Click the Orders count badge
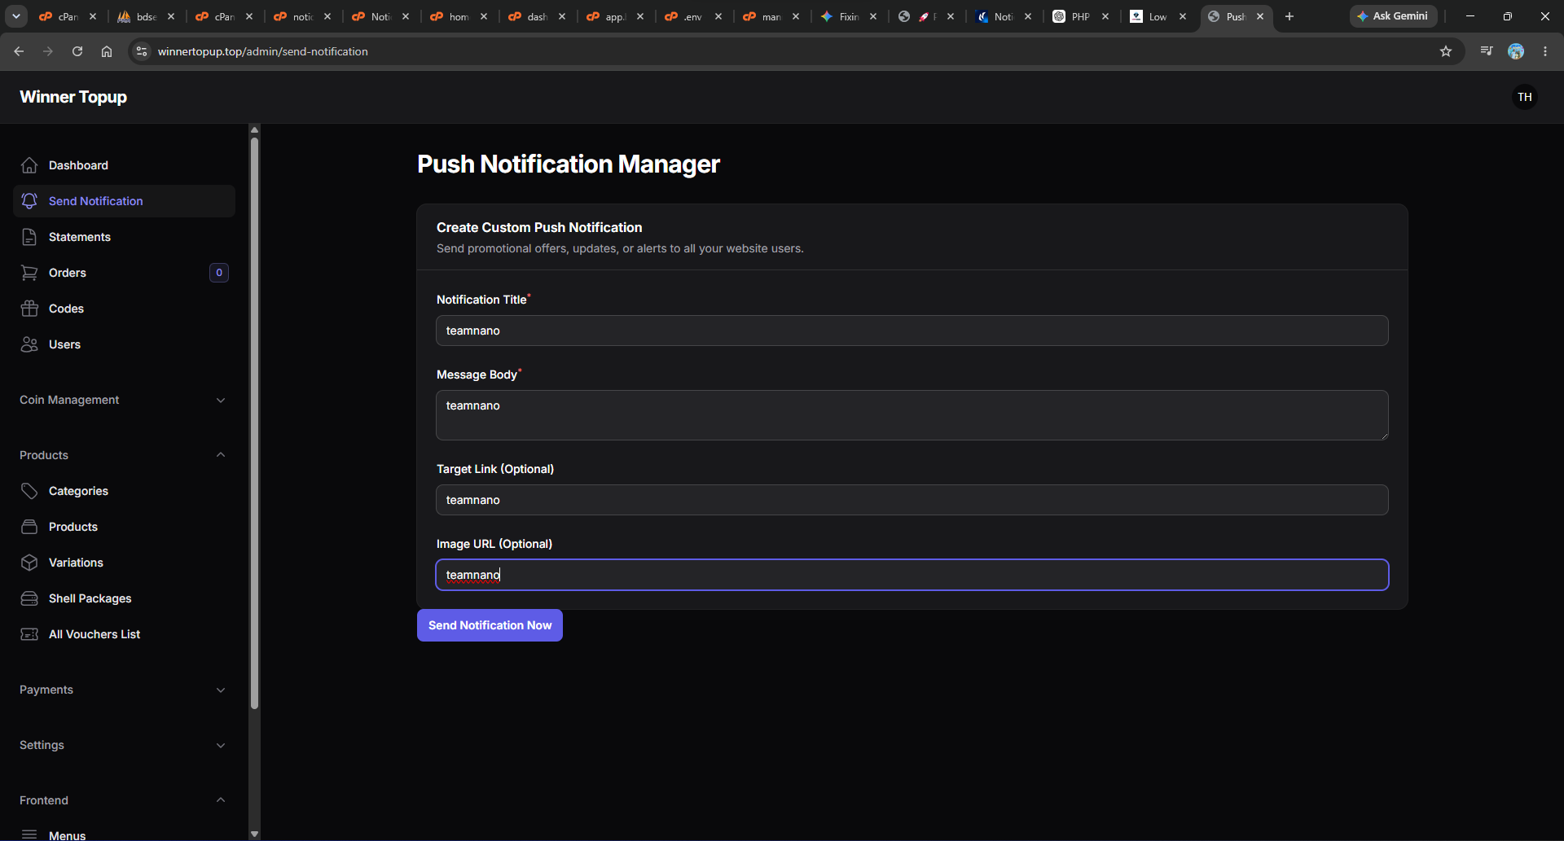The width and height of the screenshot is (1564, 841). (219, 273)
